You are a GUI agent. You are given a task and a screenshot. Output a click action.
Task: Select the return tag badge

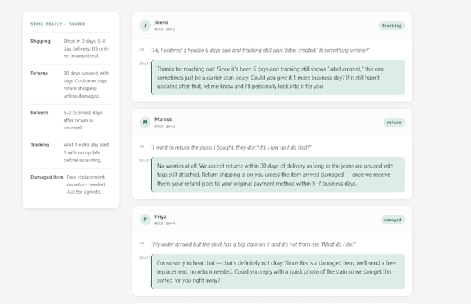394,123
